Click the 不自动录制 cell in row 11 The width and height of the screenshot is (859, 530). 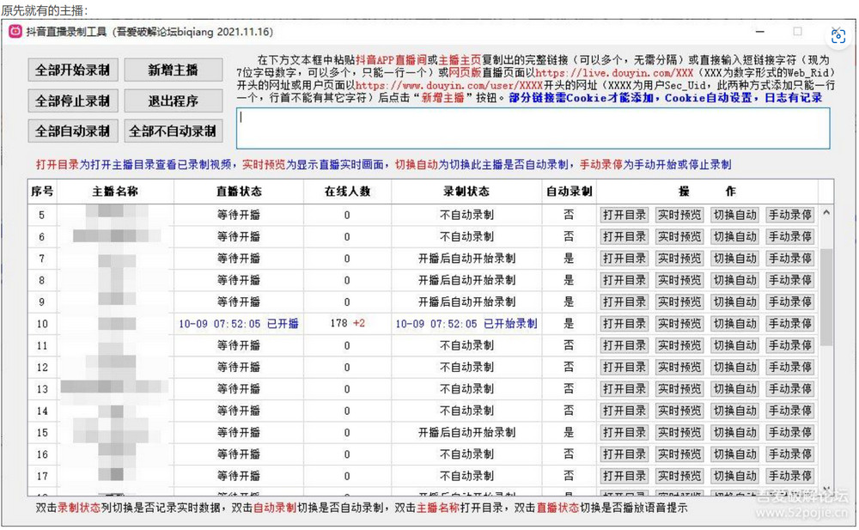(x=466, y=345)
